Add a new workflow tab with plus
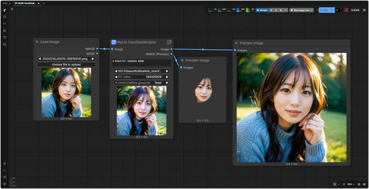Image resolution: width=369 pixels, height=189 pixels. (44, 3)
